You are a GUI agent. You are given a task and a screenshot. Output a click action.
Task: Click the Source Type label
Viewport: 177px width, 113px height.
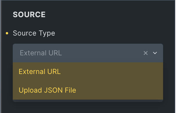(x=34, y=33)
